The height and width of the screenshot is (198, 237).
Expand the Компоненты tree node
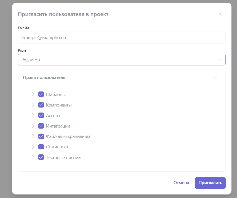(33, 105)
